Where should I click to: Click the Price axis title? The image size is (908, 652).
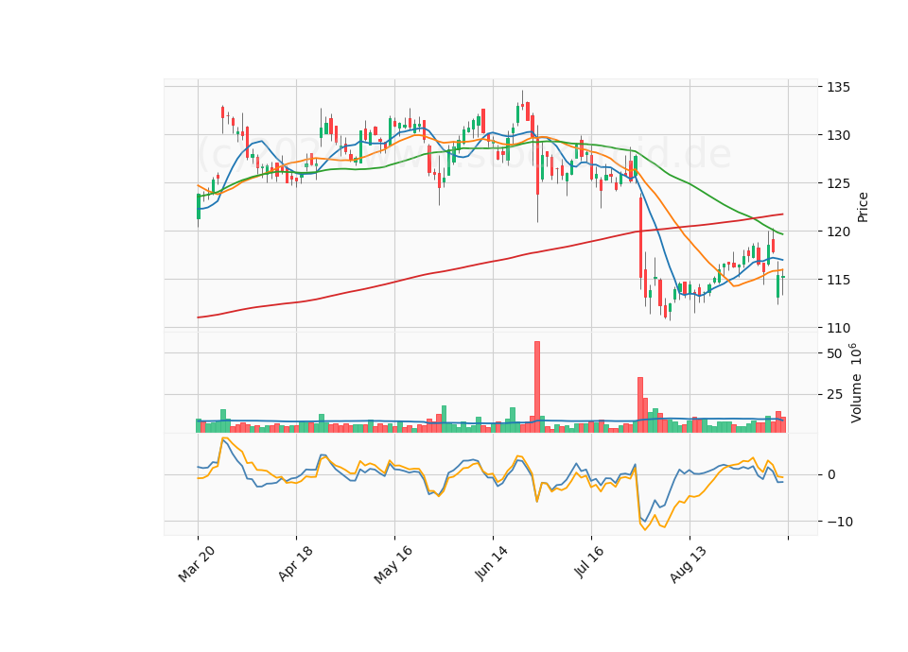point(863,207)
